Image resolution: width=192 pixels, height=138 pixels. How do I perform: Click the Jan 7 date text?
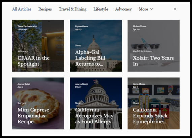click(135, 87)
